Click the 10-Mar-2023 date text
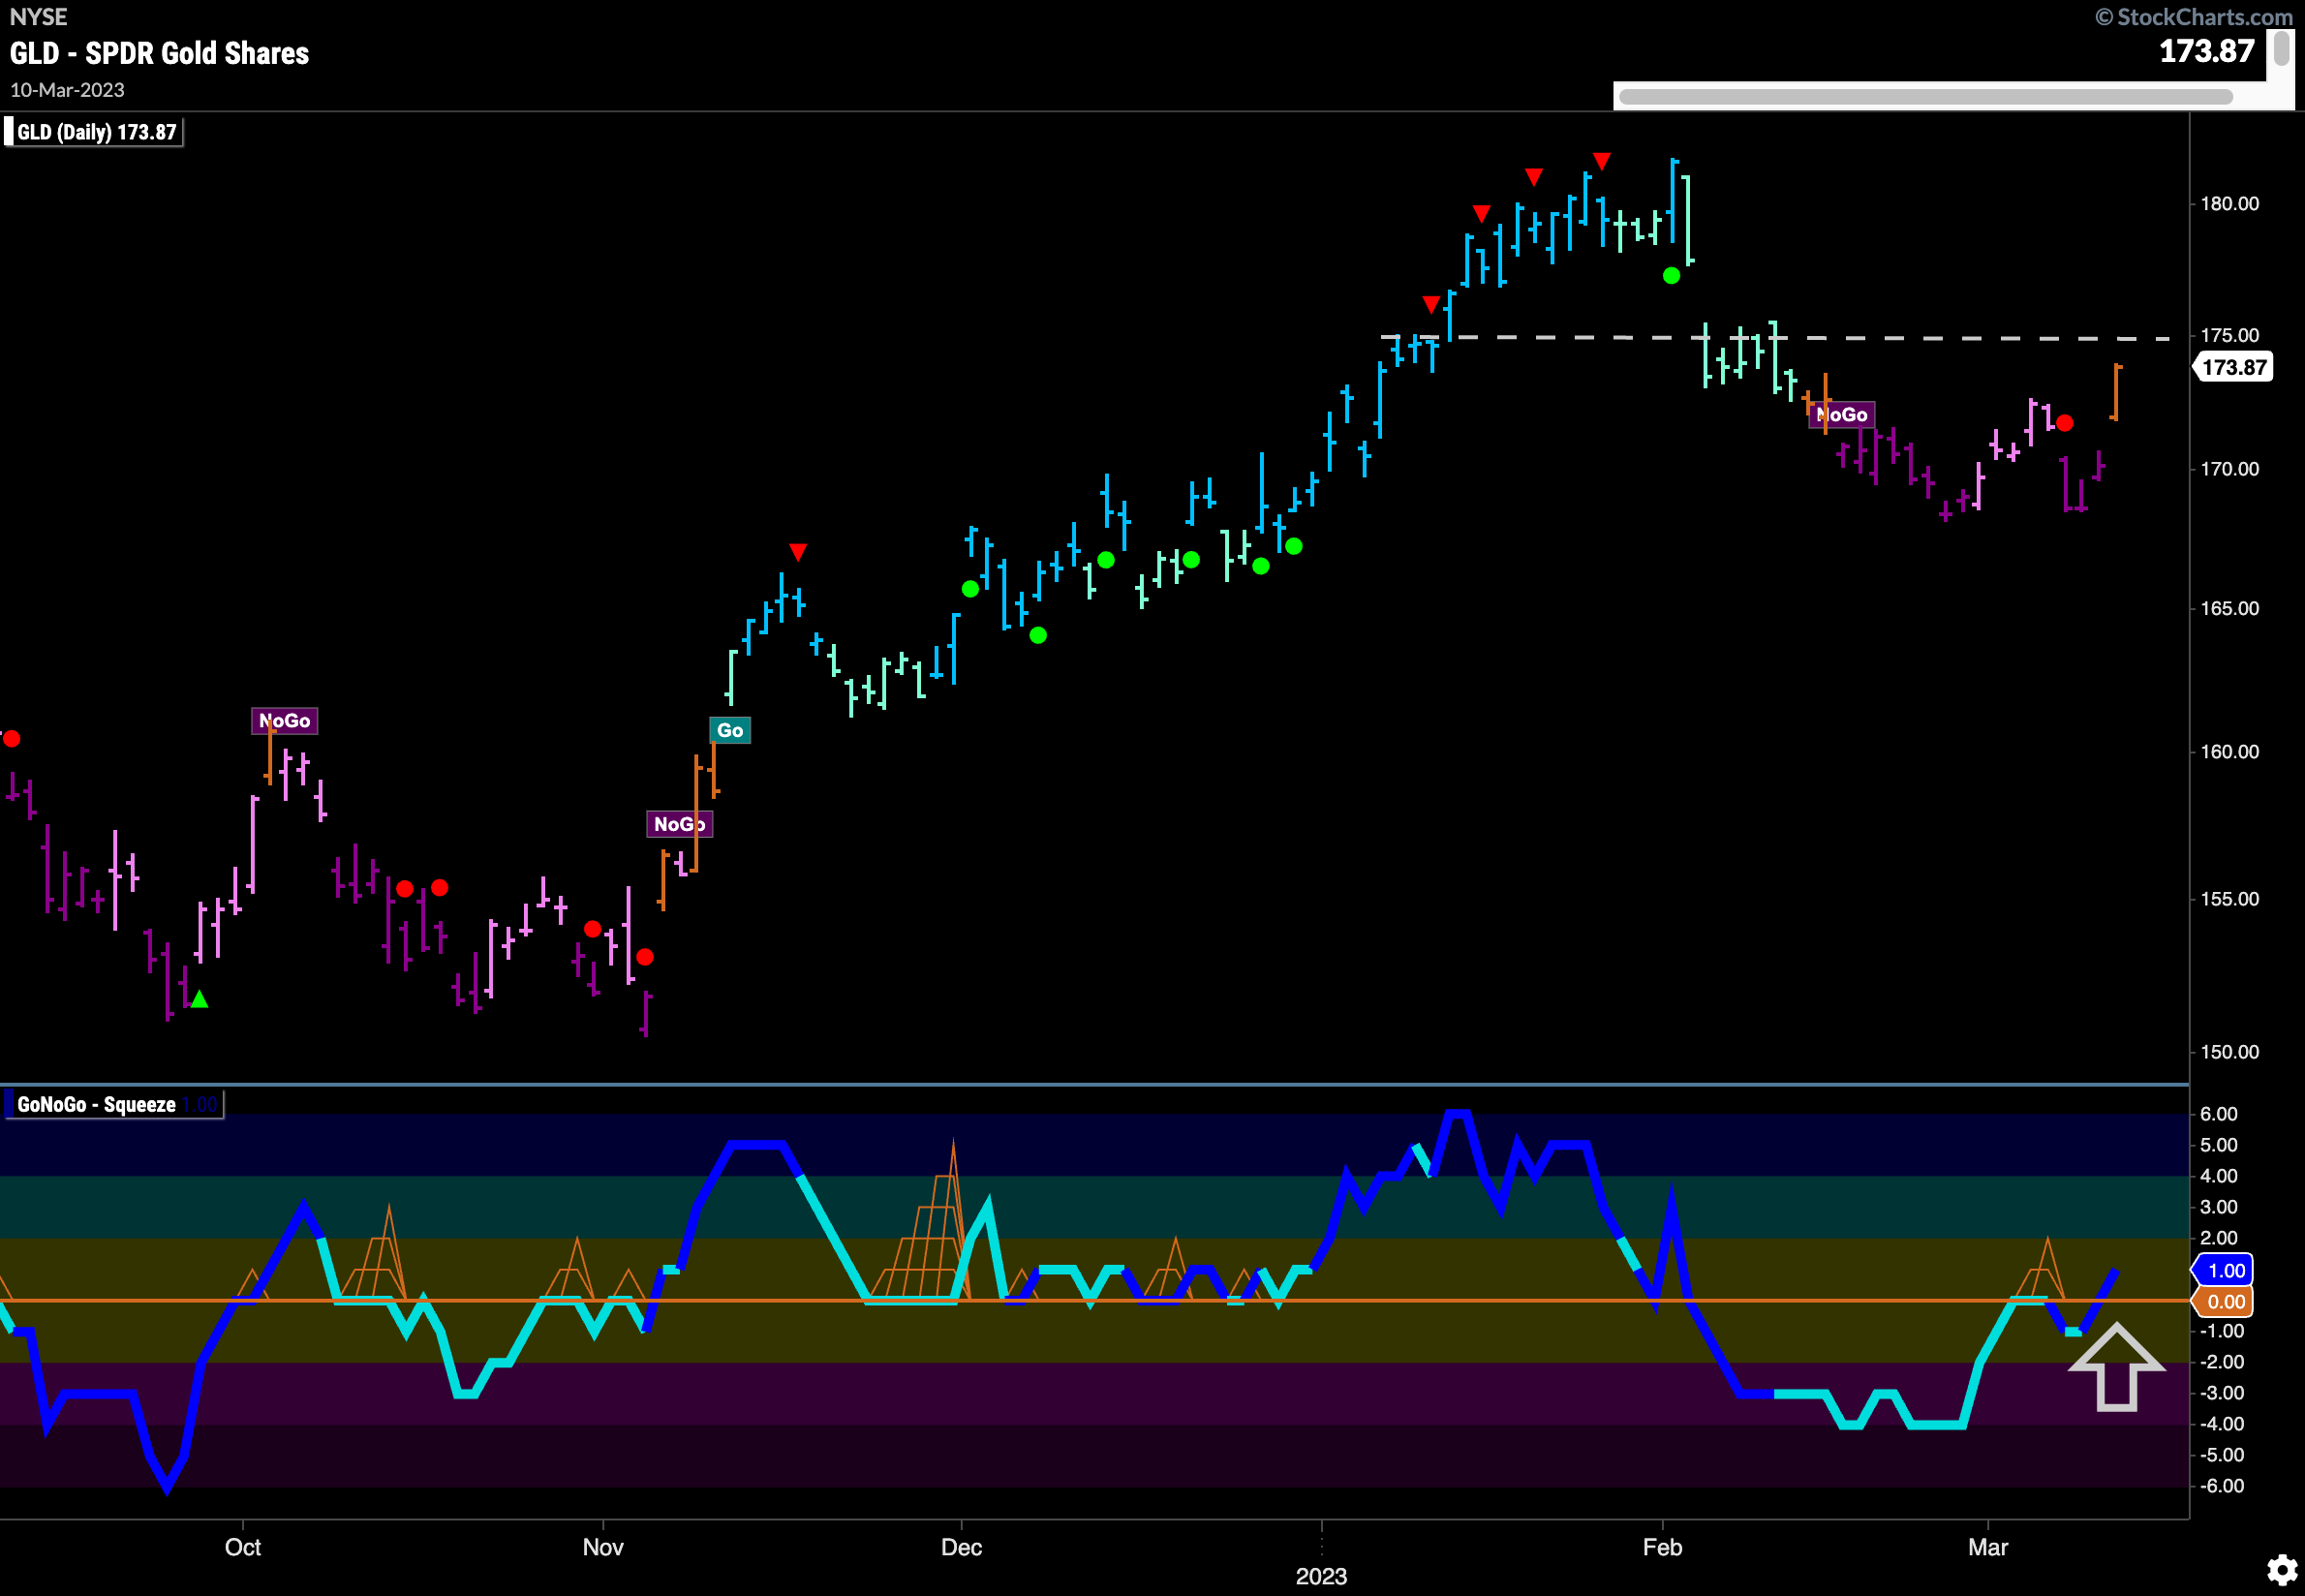Image resolution: width=2305 pixels, height=1596 pixels. [x=67, y=90]
